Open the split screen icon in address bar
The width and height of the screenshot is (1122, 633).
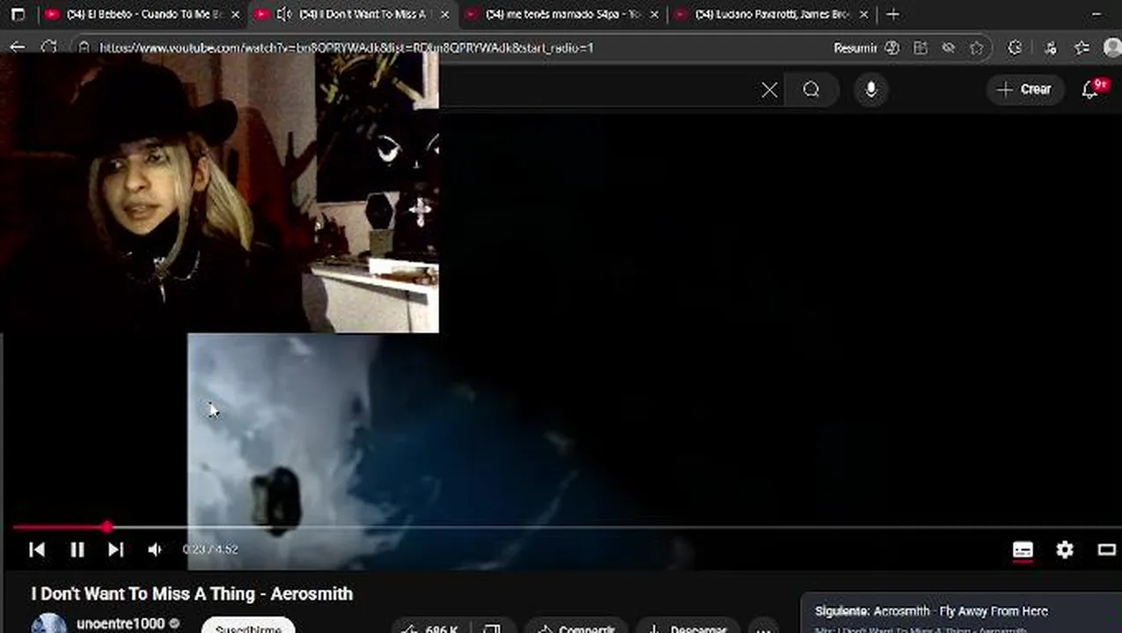tap(920, 48)
